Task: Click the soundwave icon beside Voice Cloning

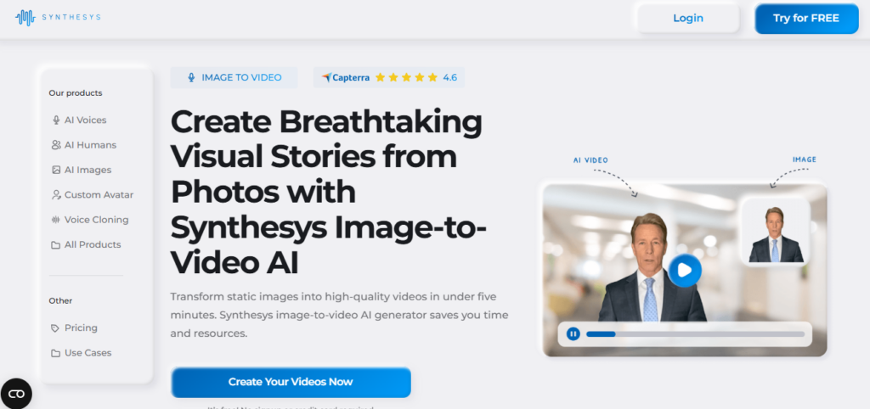Action: (56, 220)
